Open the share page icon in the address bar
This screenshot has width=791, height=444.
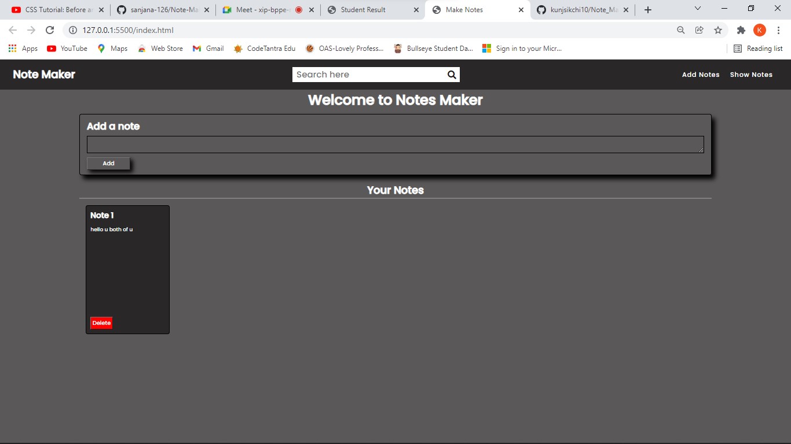point(700,30)
